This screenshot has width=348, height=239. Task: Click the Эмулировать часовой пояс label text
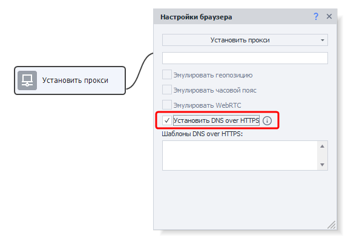pyautogui.click(x=215, y=90)
